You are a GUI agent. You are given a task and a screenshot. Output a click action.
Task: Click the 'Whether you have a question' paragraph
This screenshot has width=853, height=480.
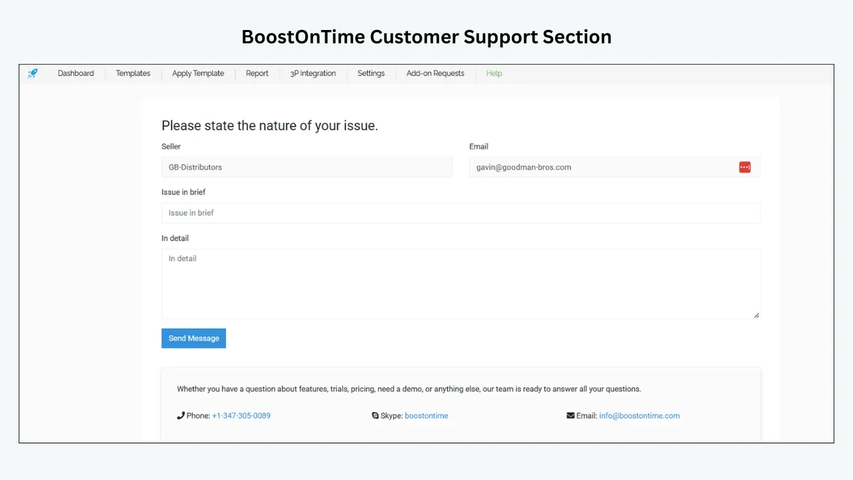coord(409,389)
